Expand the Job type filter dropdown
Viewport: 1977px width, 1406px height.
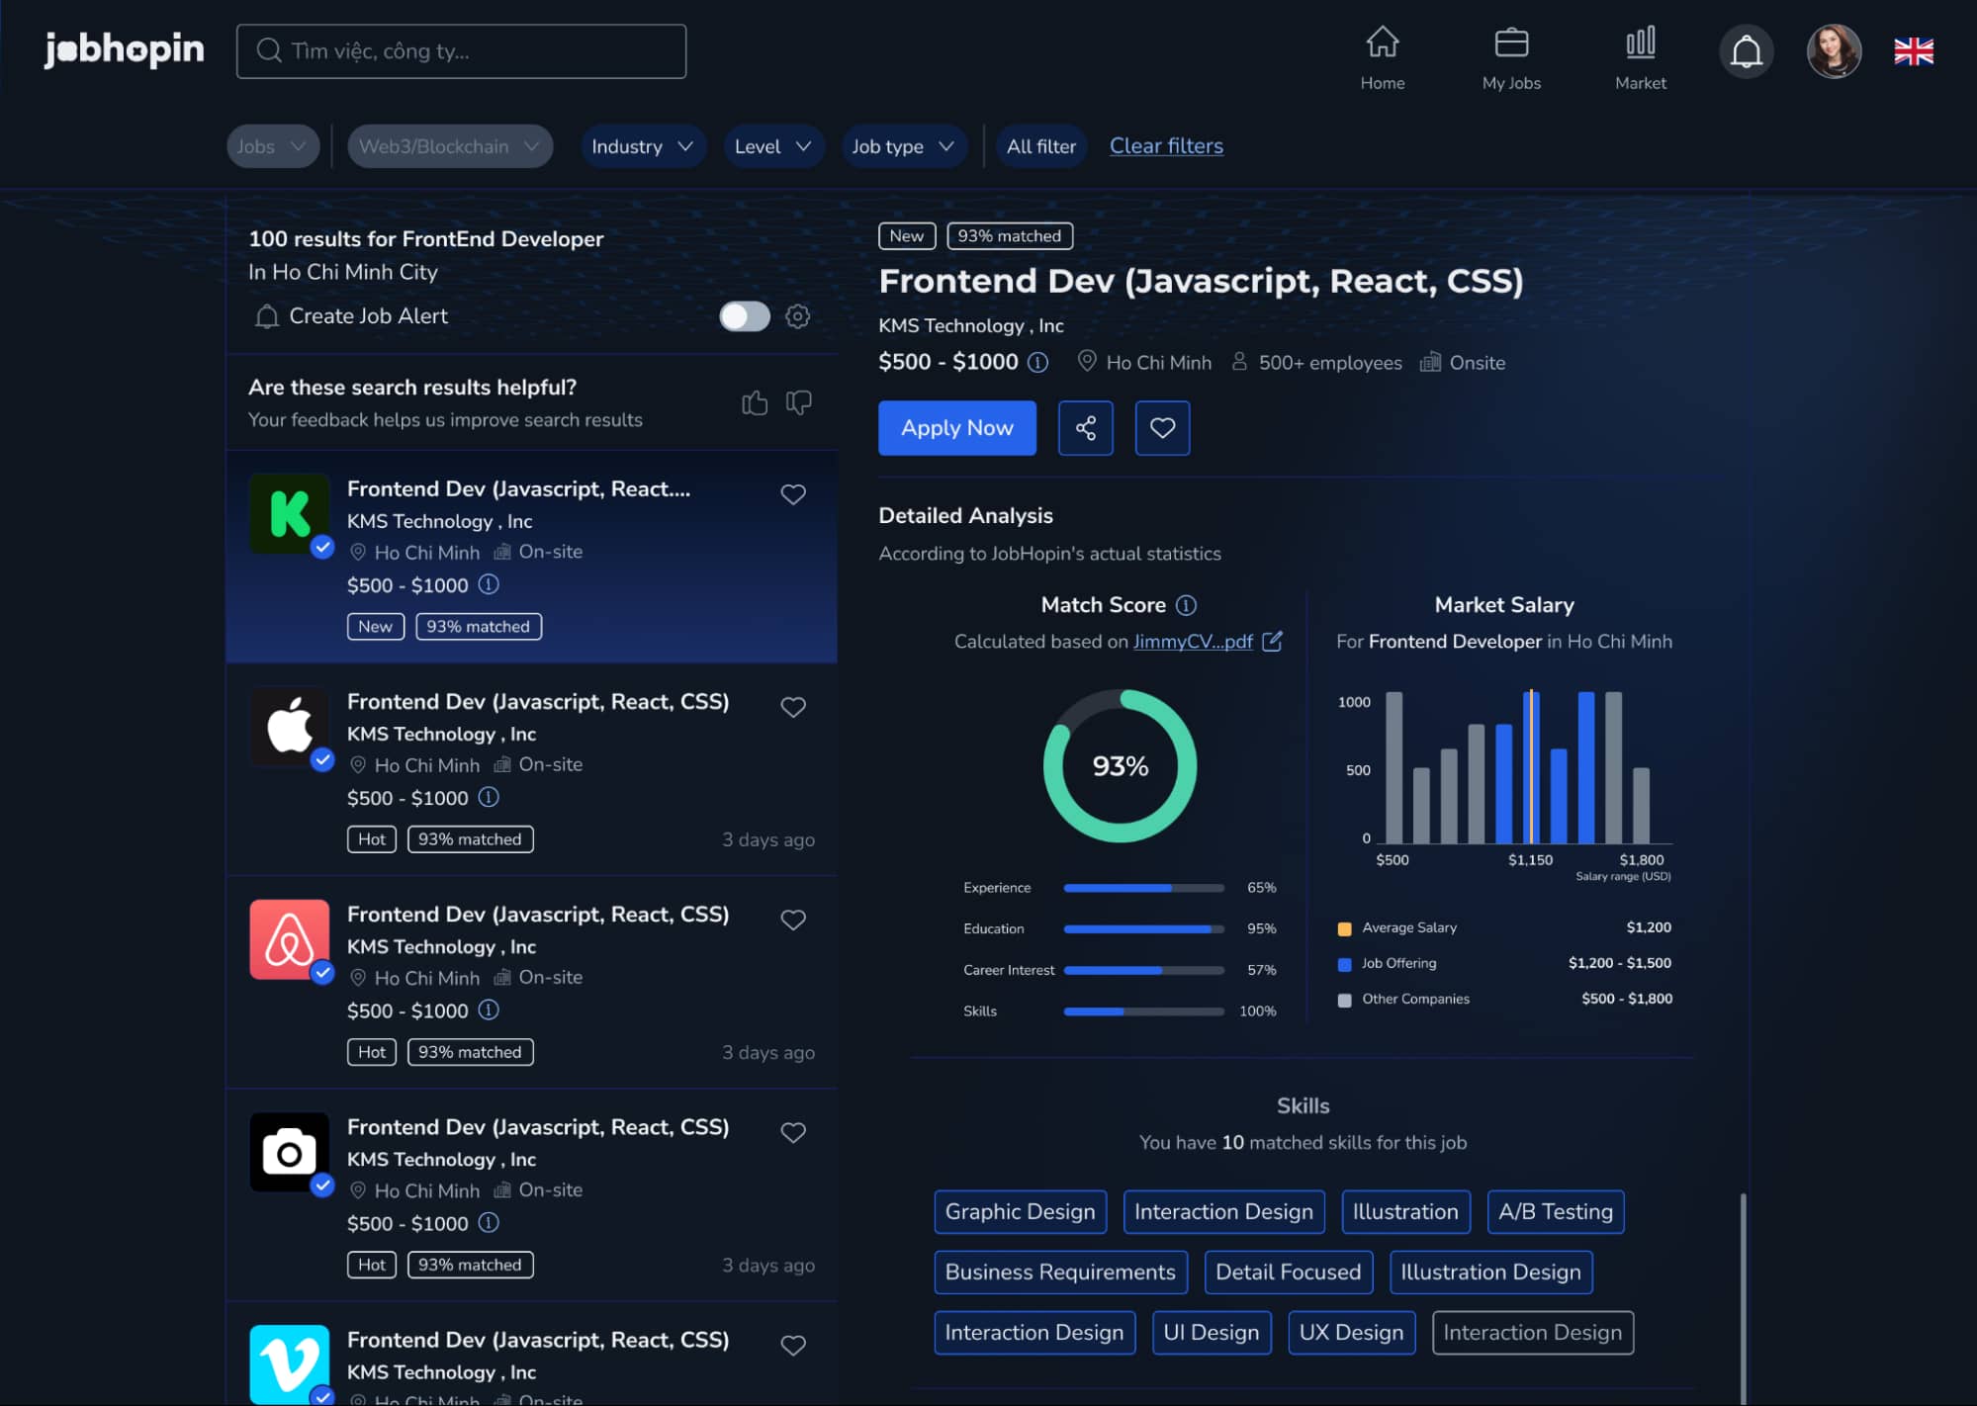[901, 146]
